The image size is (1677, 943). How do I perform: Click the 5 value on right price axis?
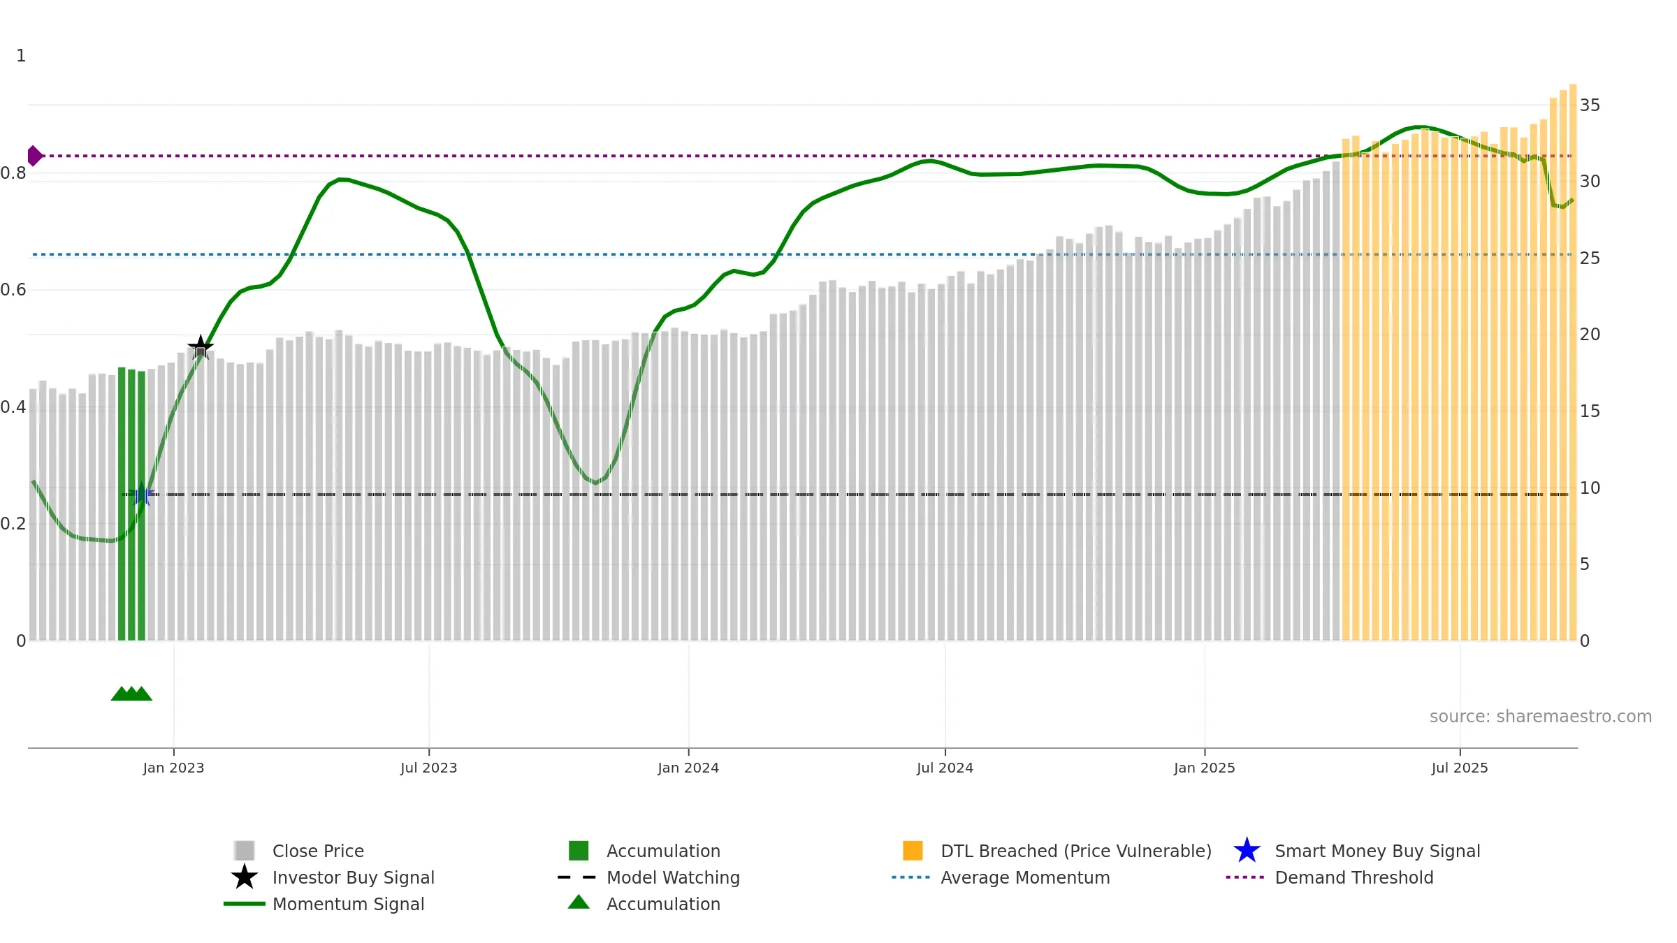click(x=1584, y=564)
